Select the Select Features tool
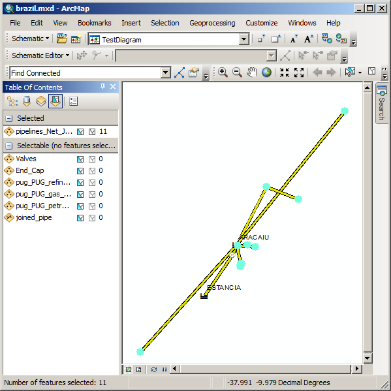Screen dimensions: 391x391 click(350, 72)
